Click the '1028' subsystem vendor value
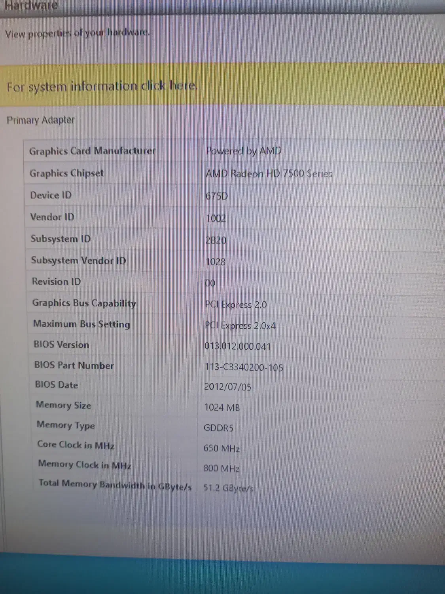 (216, 262)
